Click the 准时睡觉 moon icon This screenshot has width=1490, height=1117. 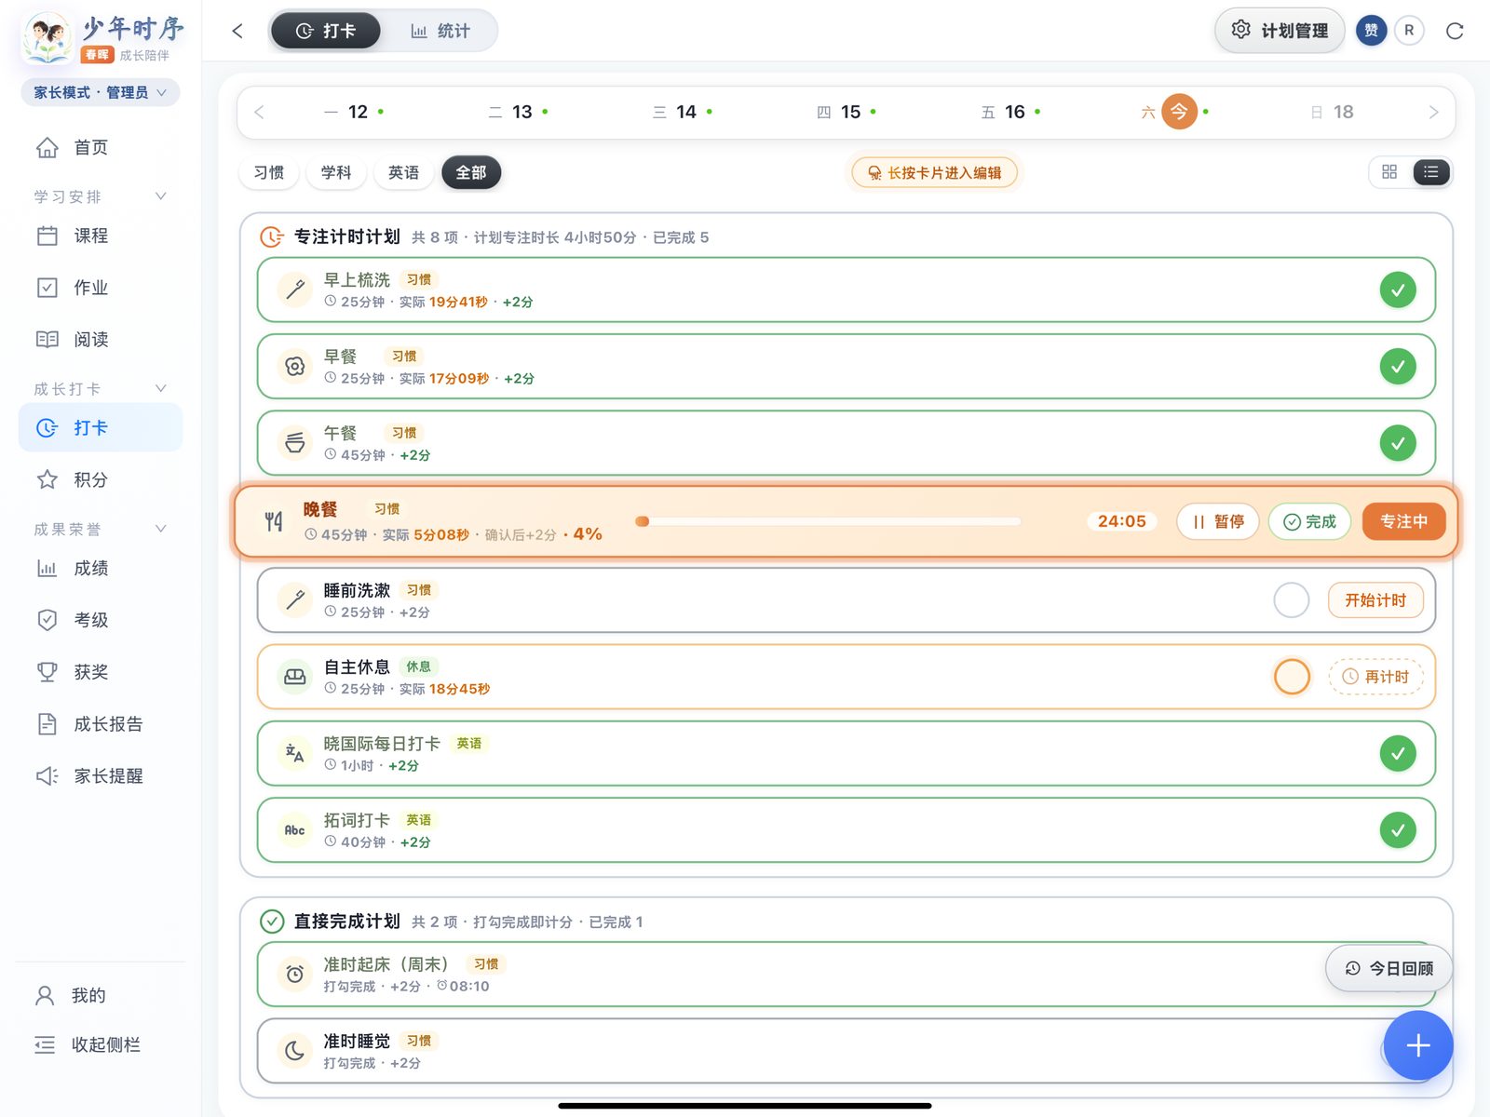point(295,1051)
